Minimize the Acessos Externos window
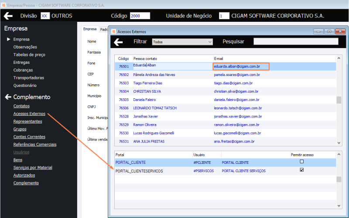This screenshot has width=349, height=218. 318,31
